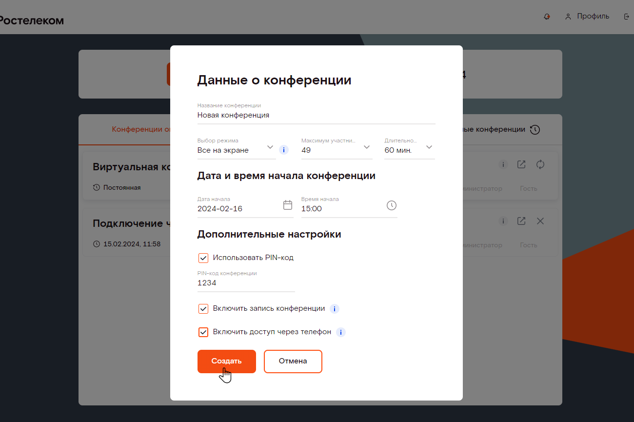This screenshot has width=634, height=422.
Task: Open Виртуальная conference in new window
Action: pos(521,164)
